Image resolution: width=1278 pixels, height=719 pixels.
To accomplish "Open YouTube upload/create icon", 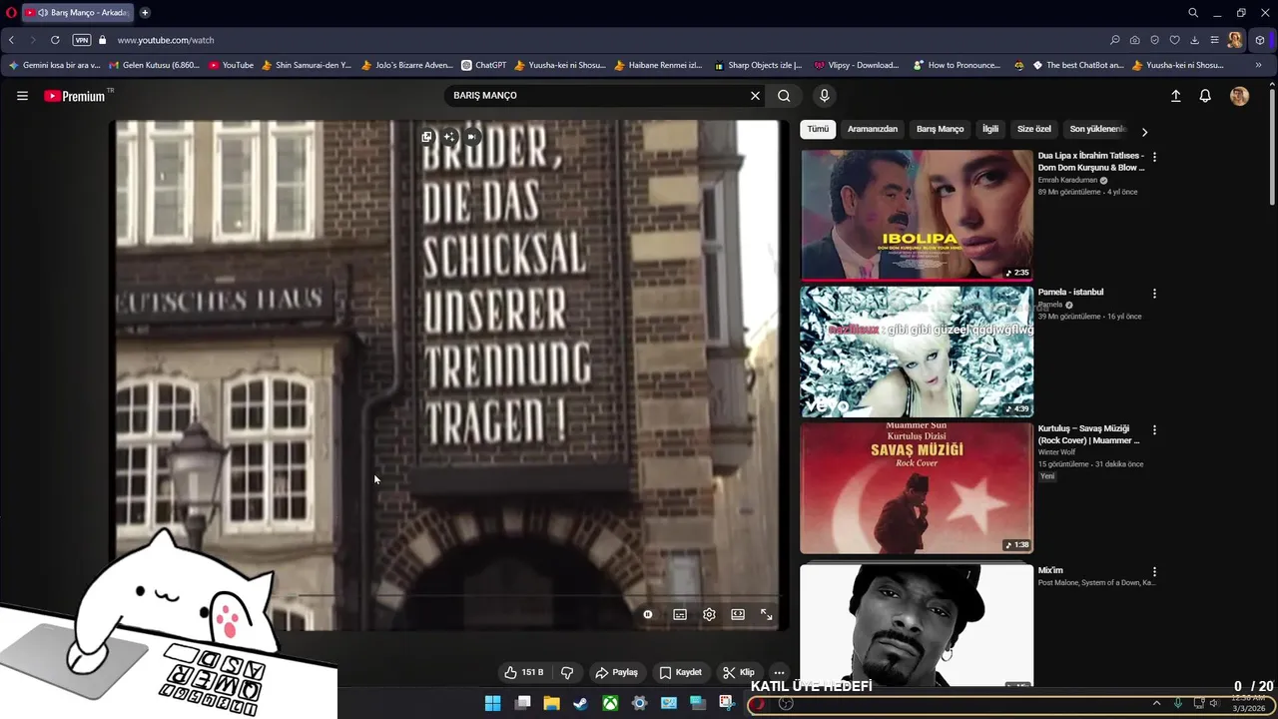I will tap(1175, 96).
